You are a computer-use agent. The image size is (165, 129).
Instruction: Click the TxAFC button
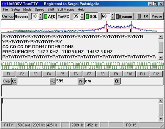[x=63, y=16]
